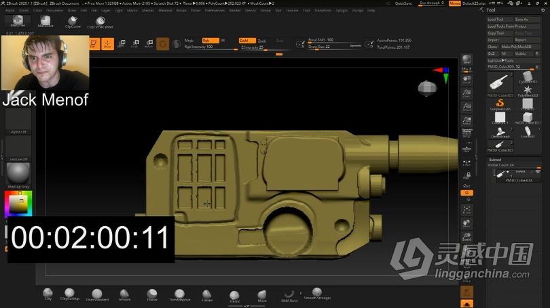Select the ClipCurve brush icon
550x308 pixels.
click(73, 22)
